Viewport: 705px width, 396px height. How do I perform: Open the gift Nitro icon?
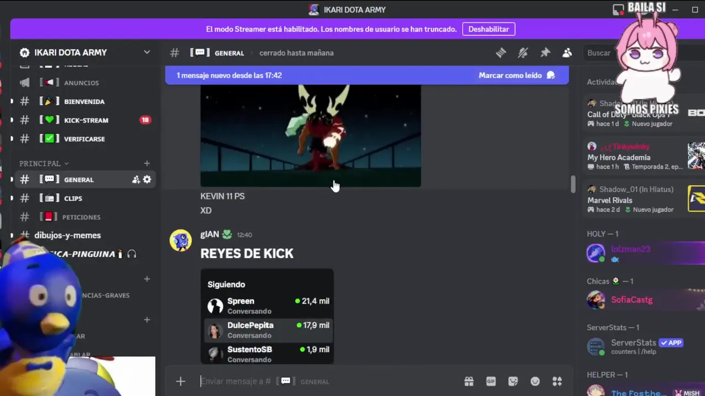point(469,381)
